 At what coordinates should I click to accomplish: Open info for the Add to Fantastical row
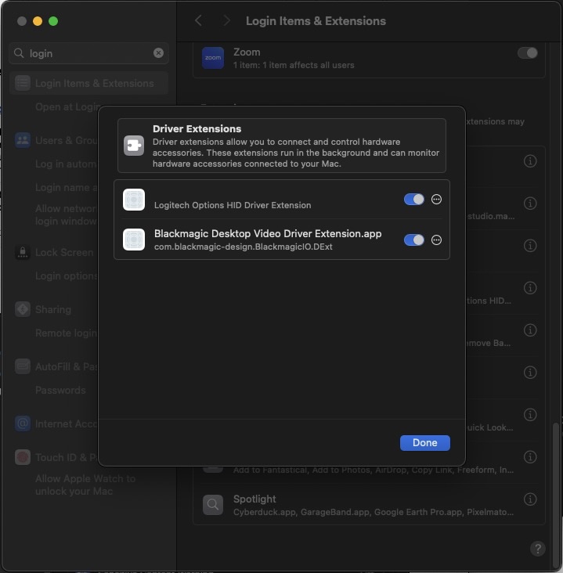[x=530, y=457]
